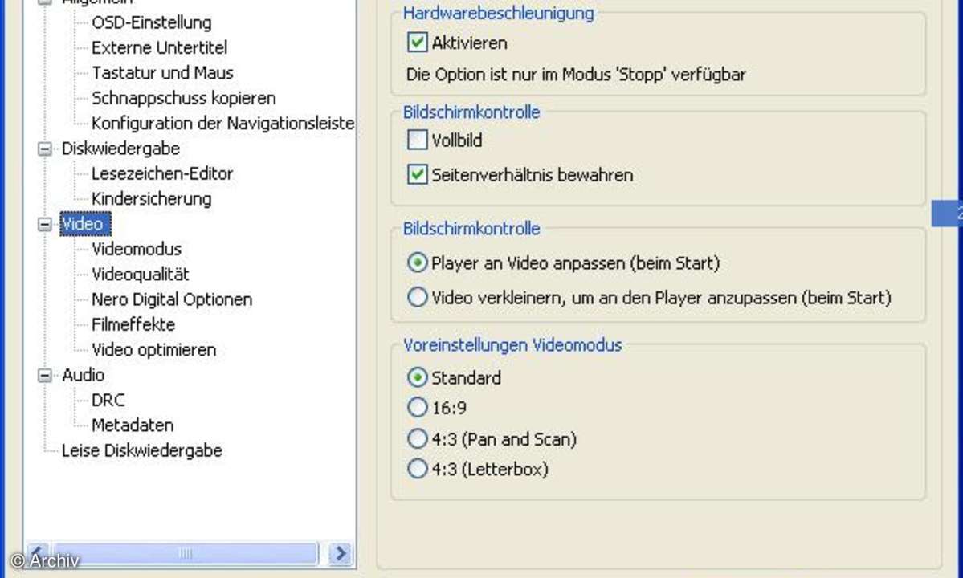
Task: Open Leise Diskwiedergabe settings
Action: click(142, 450)
